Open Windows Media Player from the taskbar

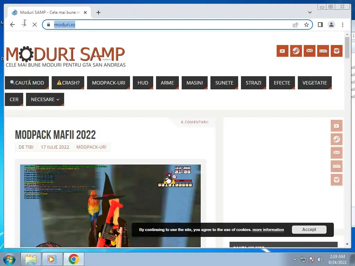[x=52, y=259]
